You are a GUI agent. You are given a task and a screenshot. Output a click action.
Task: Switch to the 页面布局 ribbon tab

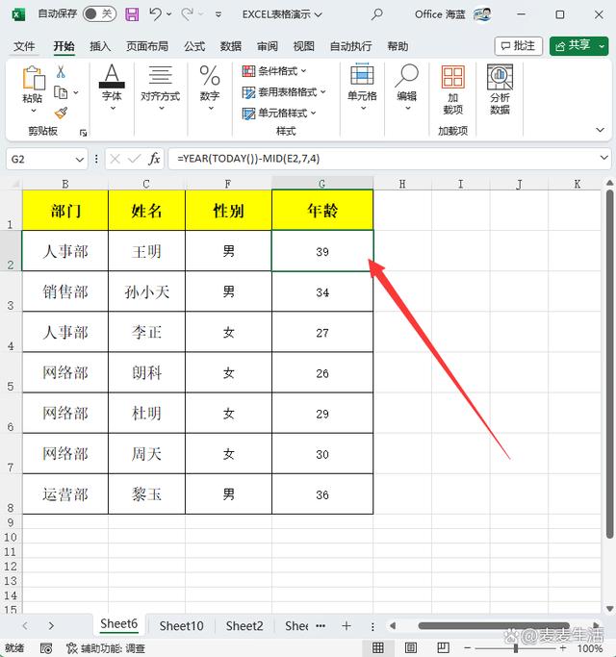[x=147, y=46]
